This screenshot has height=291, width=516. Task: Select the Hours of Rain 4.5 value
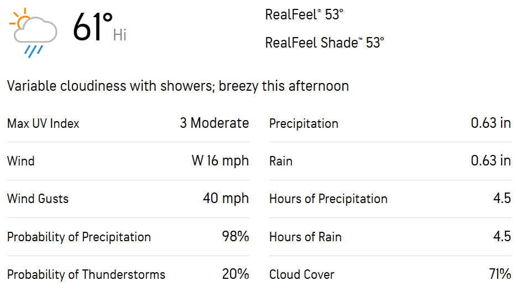[502, 236]
